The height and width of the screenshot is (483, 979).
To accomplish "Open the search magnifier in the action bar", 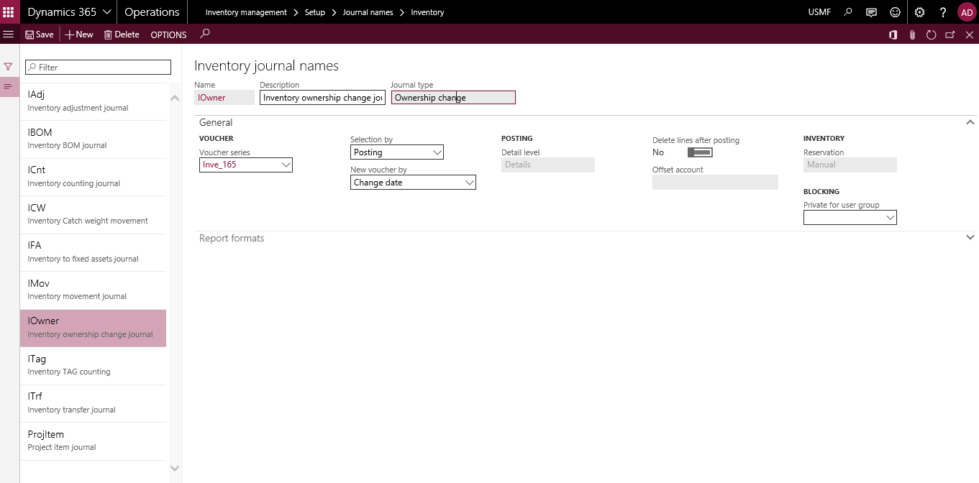I will pyautogui.click(x=204, y=34).
